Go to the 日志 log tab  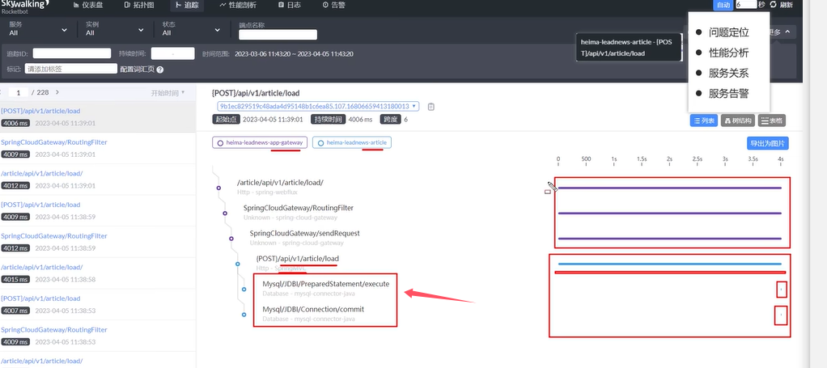point(290,6)
